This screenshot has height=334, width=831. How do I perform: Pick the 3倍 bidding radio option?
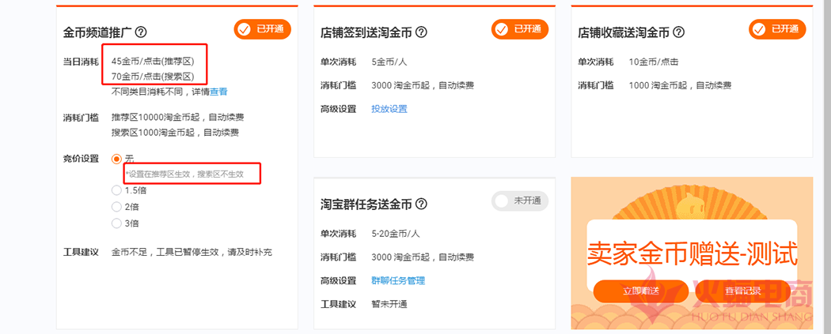pos(117,223)
